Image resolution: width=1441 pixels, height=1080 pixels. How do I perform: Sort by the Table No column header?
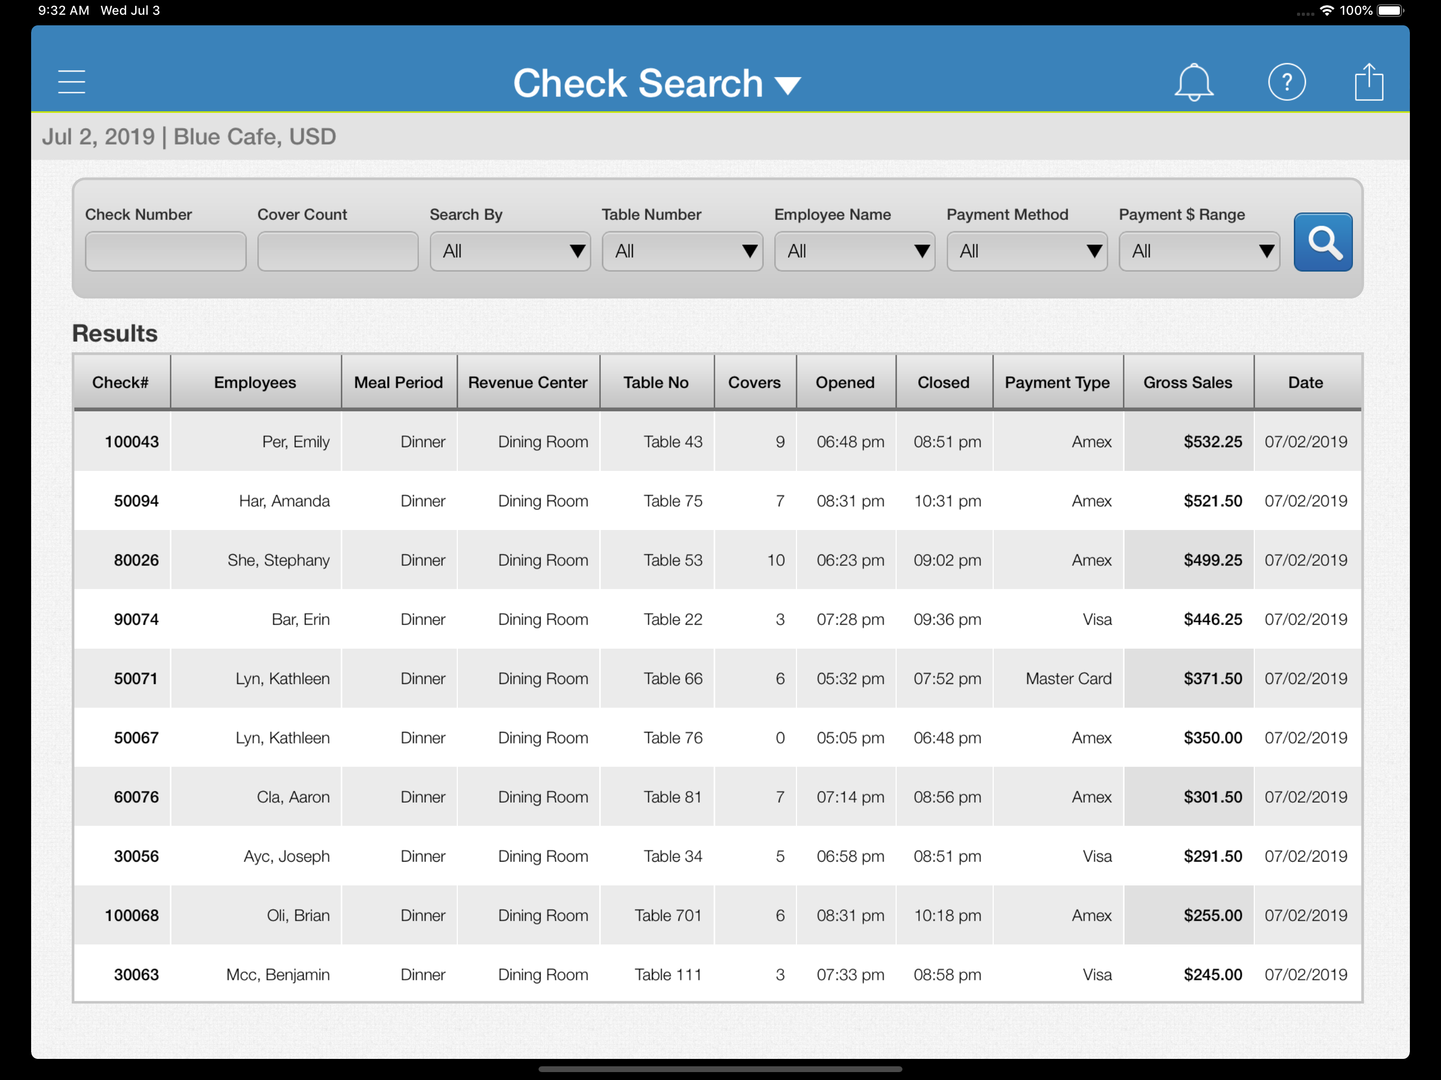pyautogui.click(x=657, y=382)
